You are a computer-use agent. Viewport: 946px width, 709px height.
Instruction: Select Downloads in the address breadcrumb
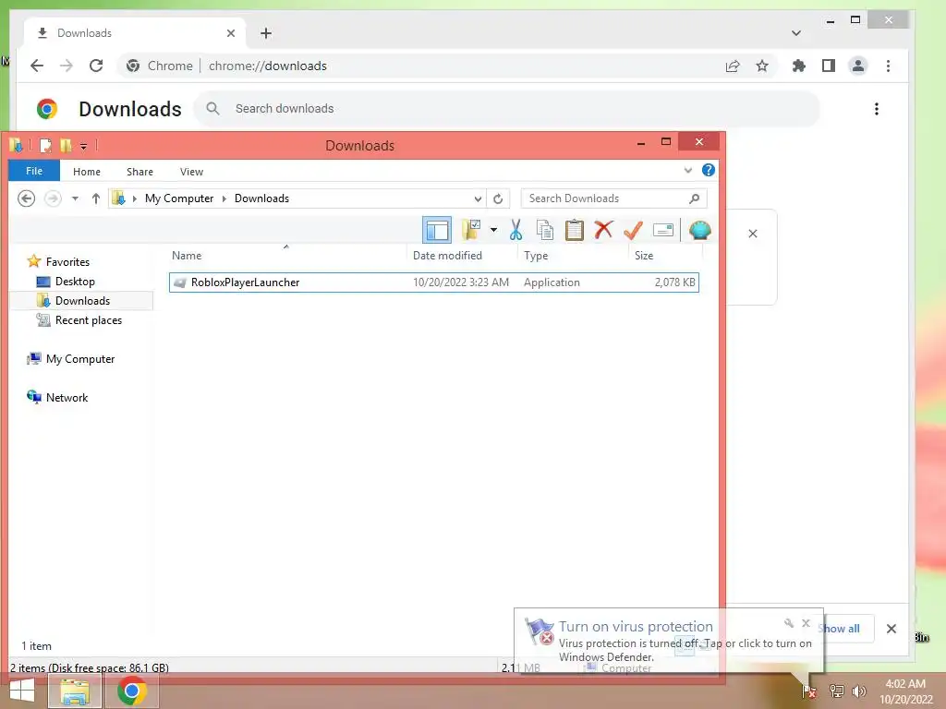[261, 198]
